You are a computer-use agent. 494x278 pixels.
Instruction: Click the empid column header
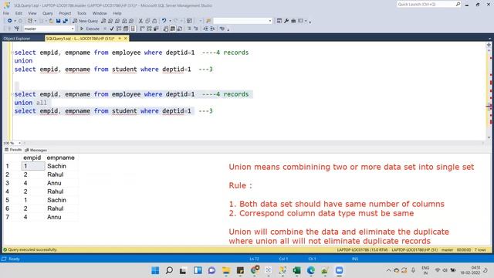click(x=32, y=158)
